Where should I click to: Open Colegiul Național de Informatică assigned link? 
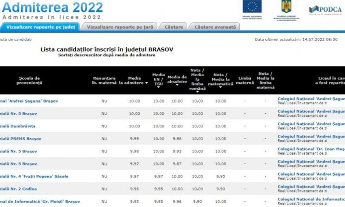[311, 199]
